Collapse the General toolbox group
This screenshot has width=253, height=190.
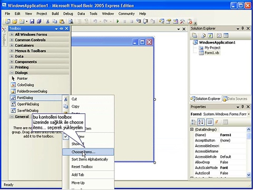pyautogui.click(x=12, y=116)
